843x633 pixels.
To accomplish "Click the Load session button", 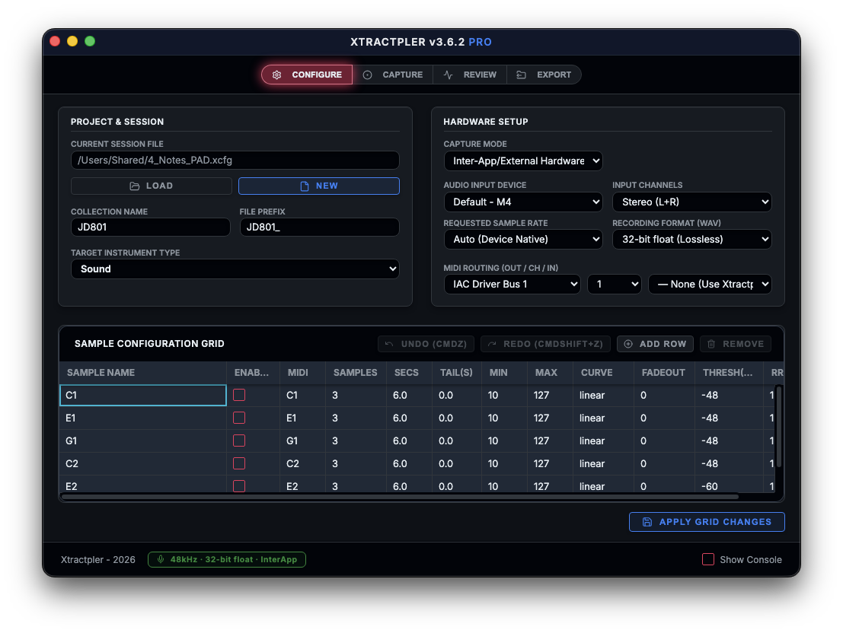I will coord(151,186).
